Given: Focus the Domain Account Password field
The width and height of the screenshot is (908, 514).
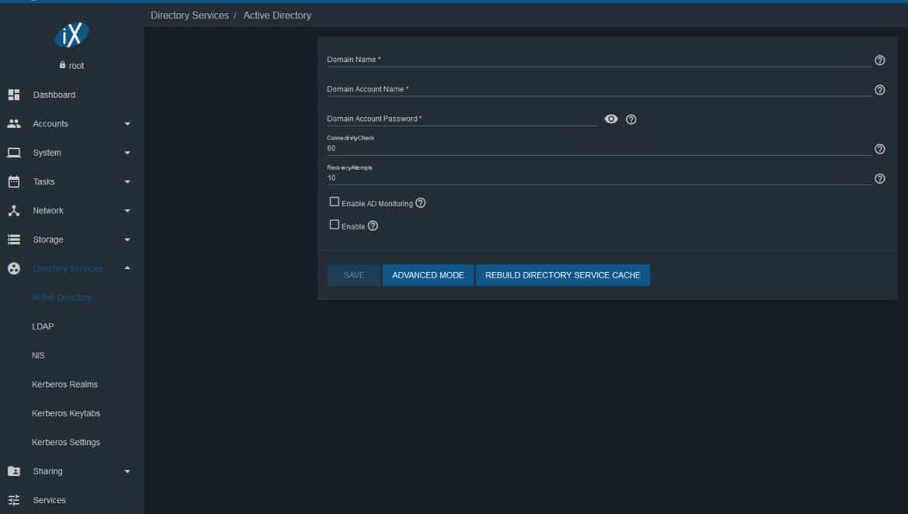Looking at the screenshot, I should pos(462,119).
